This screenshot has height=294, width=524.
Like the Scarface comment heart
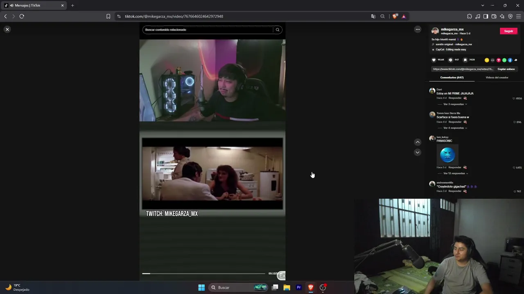click(x=515, y=122)
